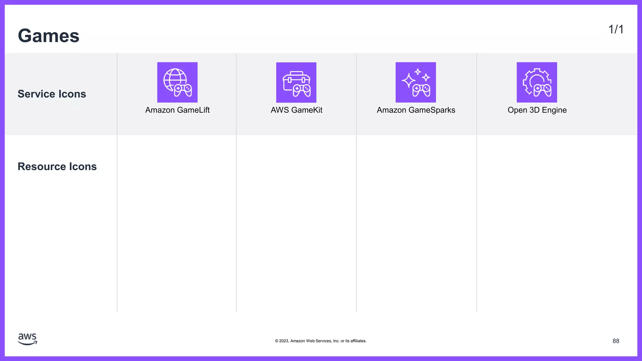Click the 'Resource Icons' row heading

57,166
